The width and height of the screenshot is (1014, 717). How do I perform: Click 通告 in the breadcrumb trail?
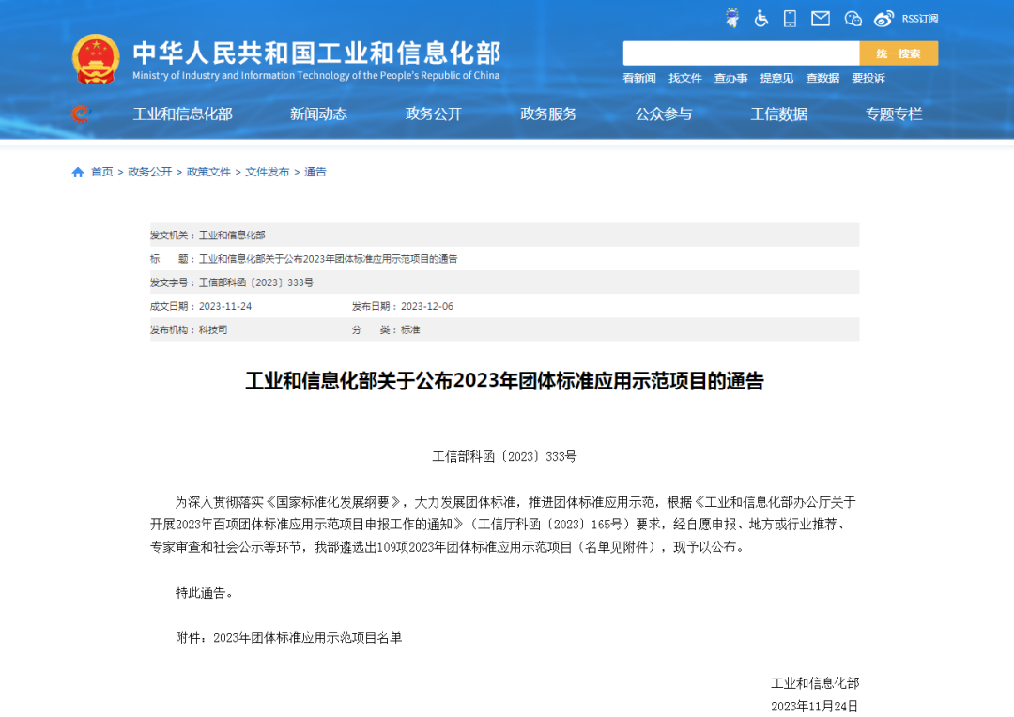point(315,172)
